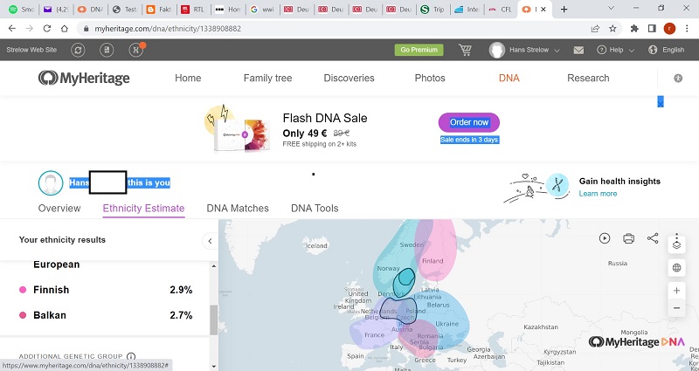Zoom in on the ethnicity map
Viewport: 699px width, 371px height.
pos(676,290)
